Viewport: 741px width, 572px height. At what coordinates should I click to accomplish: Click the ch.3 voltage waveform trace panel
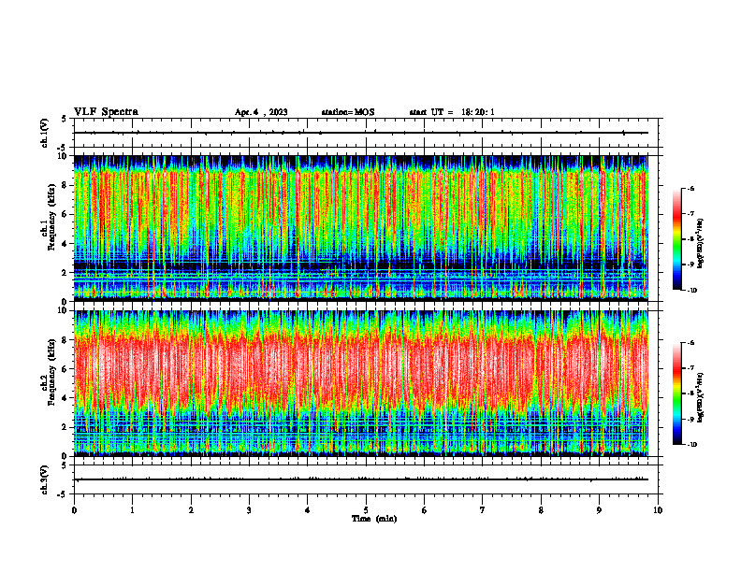[366, 479]
